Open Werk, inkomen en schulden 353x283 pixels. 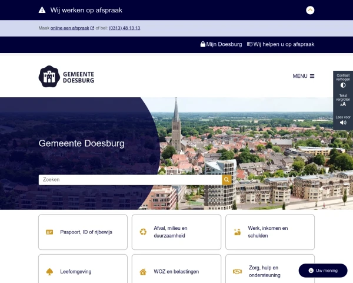(x=270, y=232)
